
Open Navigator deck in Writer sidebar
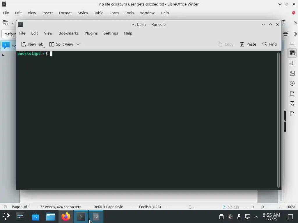pos(292,83)
